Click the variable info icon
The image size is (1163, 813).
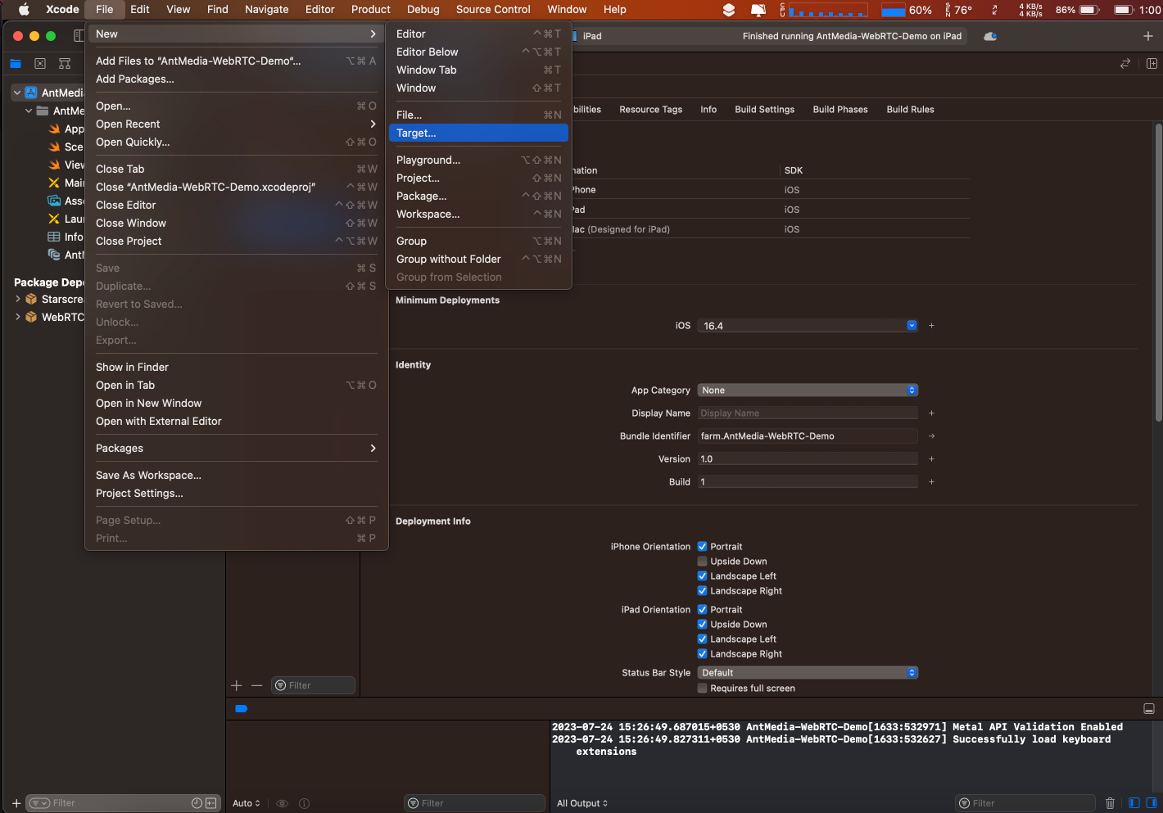pyautogui.click(x=305, y=803)
